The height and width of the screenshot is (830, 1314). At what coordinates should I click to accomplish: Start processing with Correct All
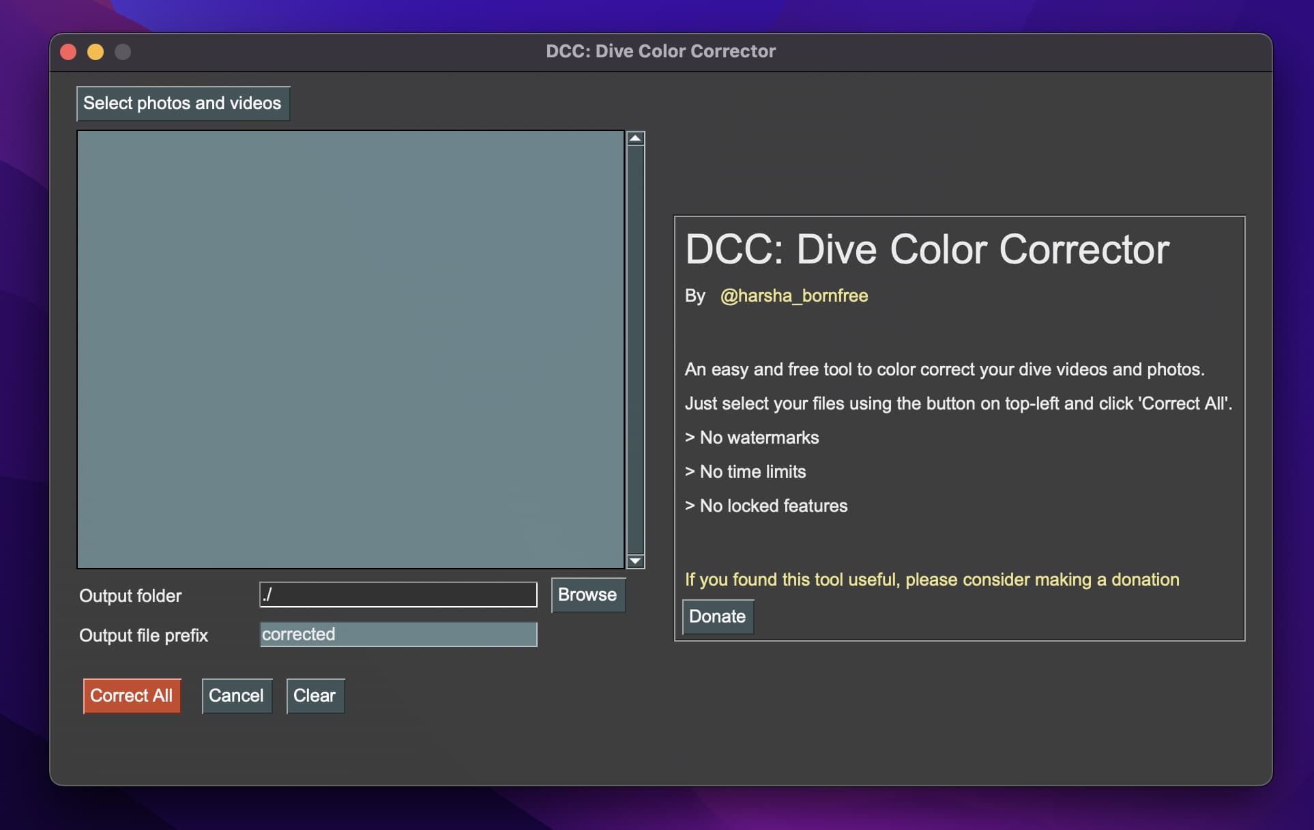(131, 696)
